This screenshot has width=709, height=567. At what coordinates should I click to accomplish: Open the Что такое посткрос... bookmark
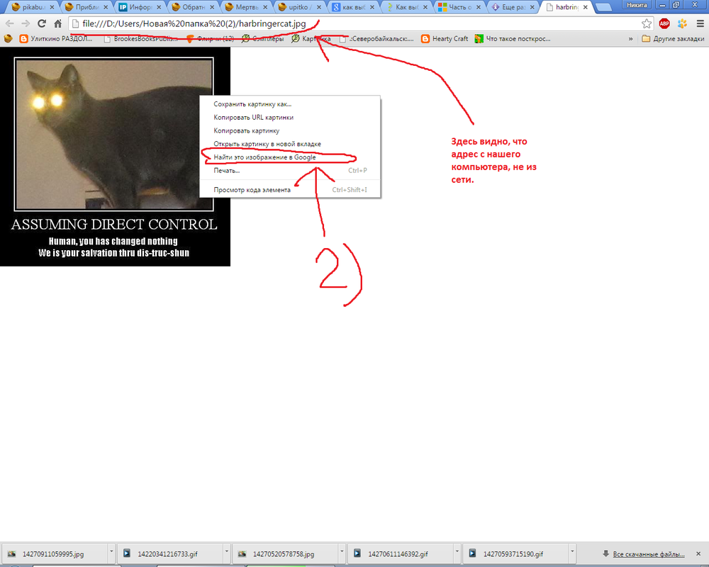(x=513, y=39)
